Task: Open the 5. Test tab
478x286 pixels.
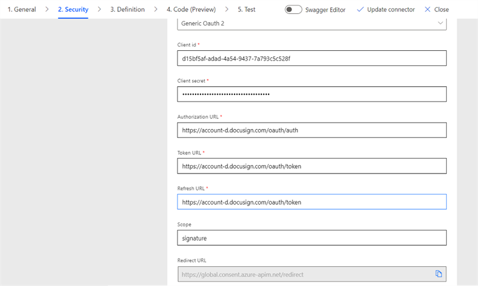Action: [246, 10]
